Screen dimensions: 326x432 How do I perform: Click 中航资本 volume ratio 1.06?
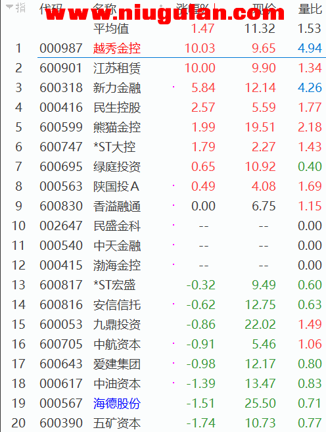(310, 345)
